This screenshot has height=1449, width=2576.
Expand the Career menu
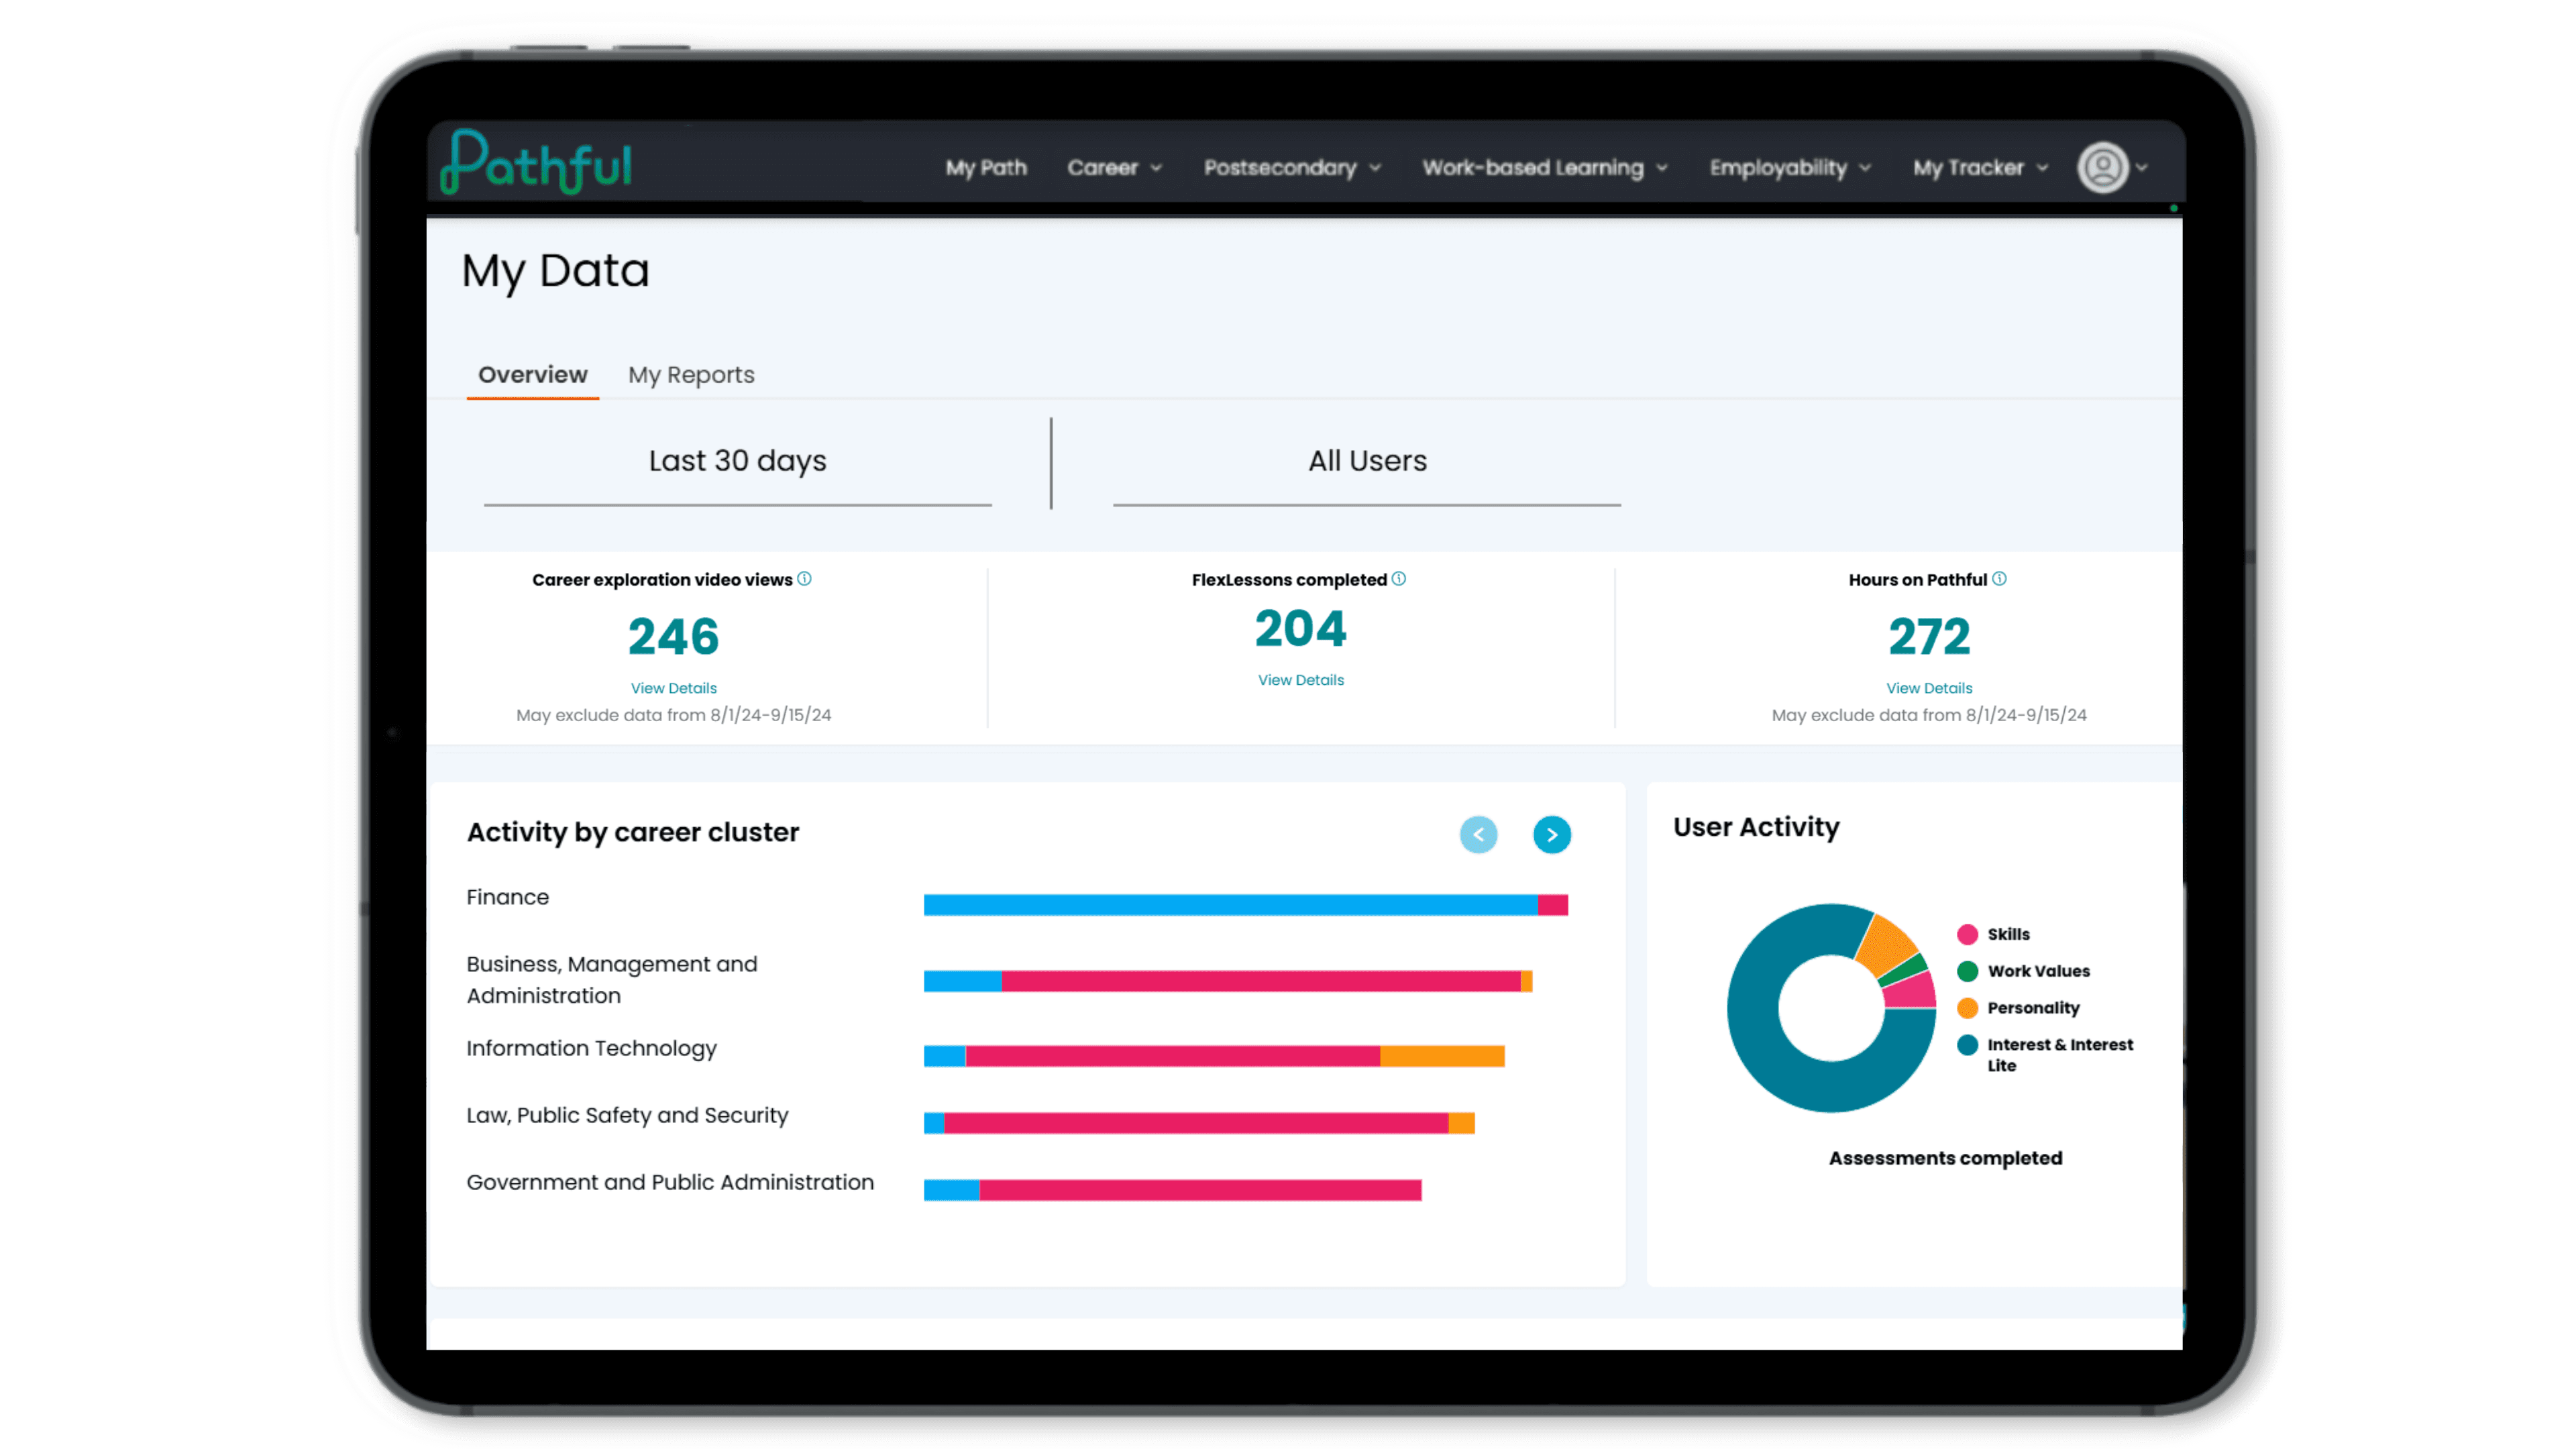click(1114, 168)
